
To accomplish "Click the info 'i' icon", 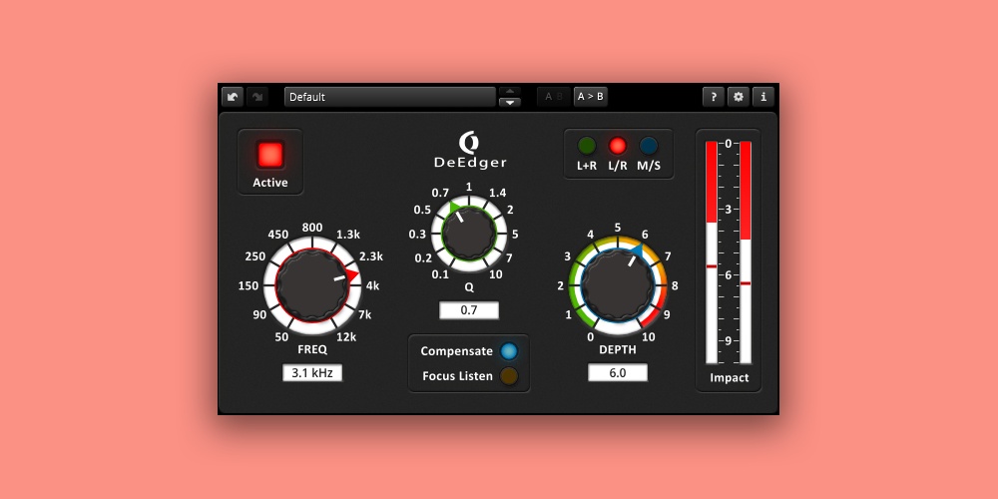I will click(x=763, y=97).
